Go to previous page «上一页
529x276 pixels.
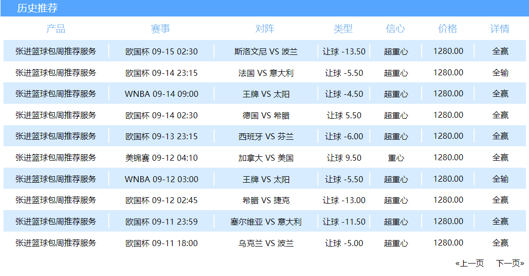pos(469,264)
